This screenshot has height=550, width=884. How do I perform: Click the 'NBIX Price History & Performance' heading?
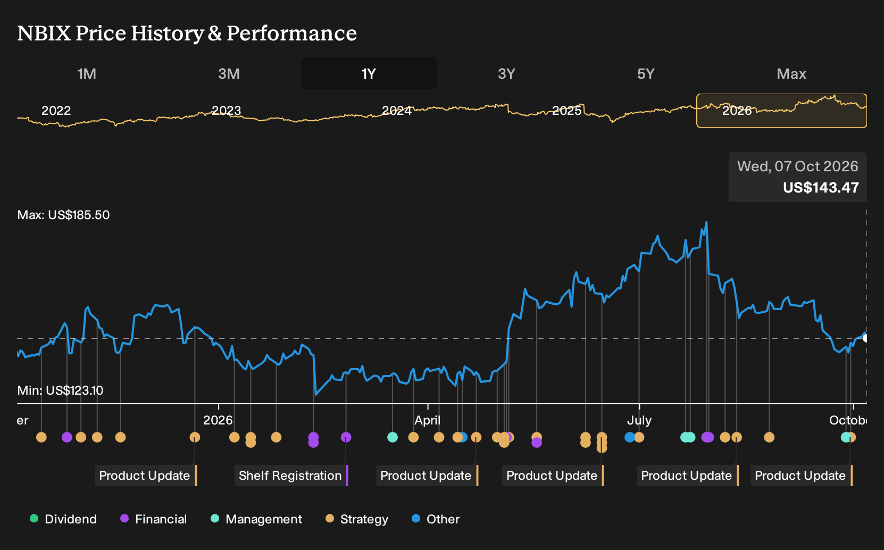[187, 33]
